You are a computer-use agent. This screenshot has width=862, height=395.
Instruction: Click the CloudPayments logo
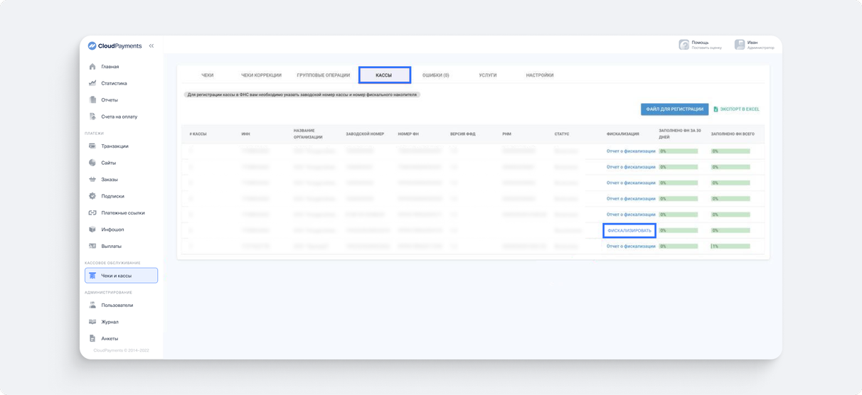[x=115, y=46]
